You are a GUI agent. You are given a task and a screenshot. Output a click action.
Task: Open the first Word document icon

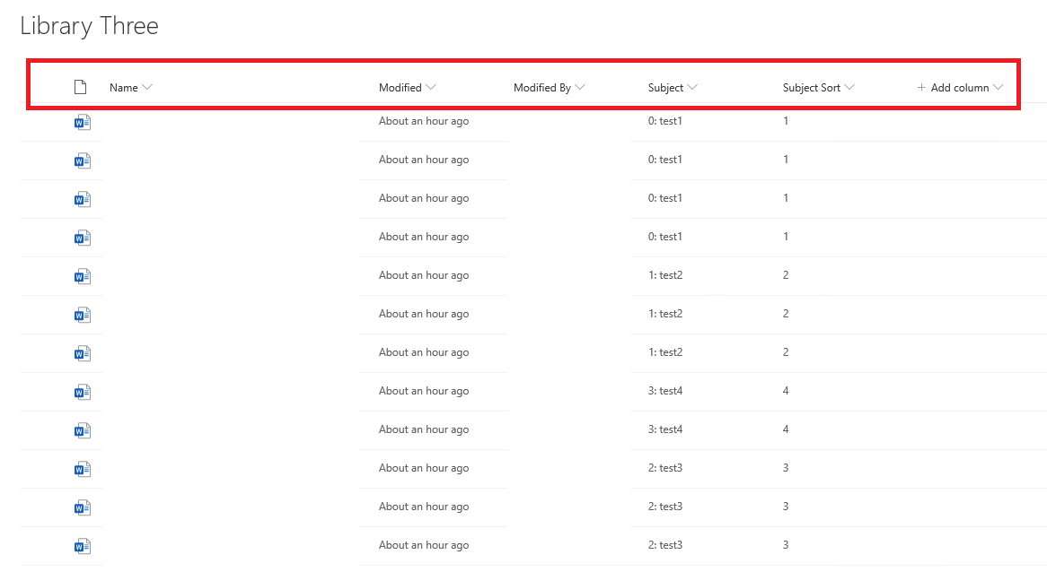pos(82,122)
